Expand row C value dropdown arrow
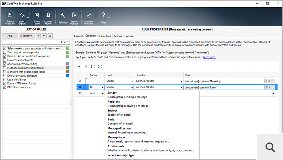Viewport: 283px width, 160px height. click(x=274, y=94)
